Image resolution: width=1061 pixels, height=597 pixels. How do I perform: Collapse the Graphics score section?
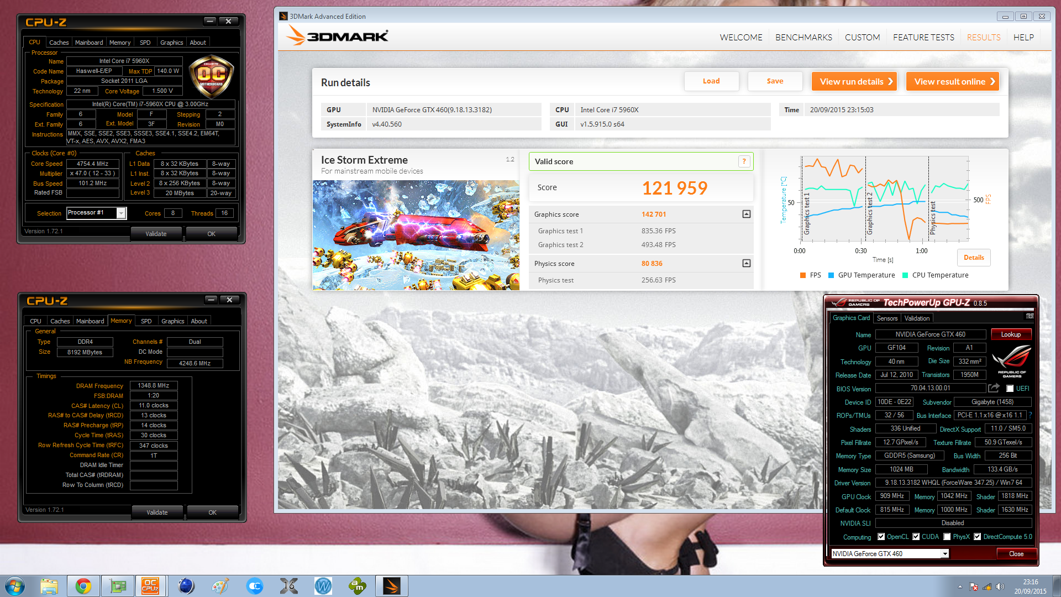(746, 214)
